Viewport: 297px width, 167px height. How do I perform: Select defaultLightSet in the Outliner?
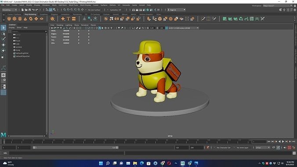(22, 53)
